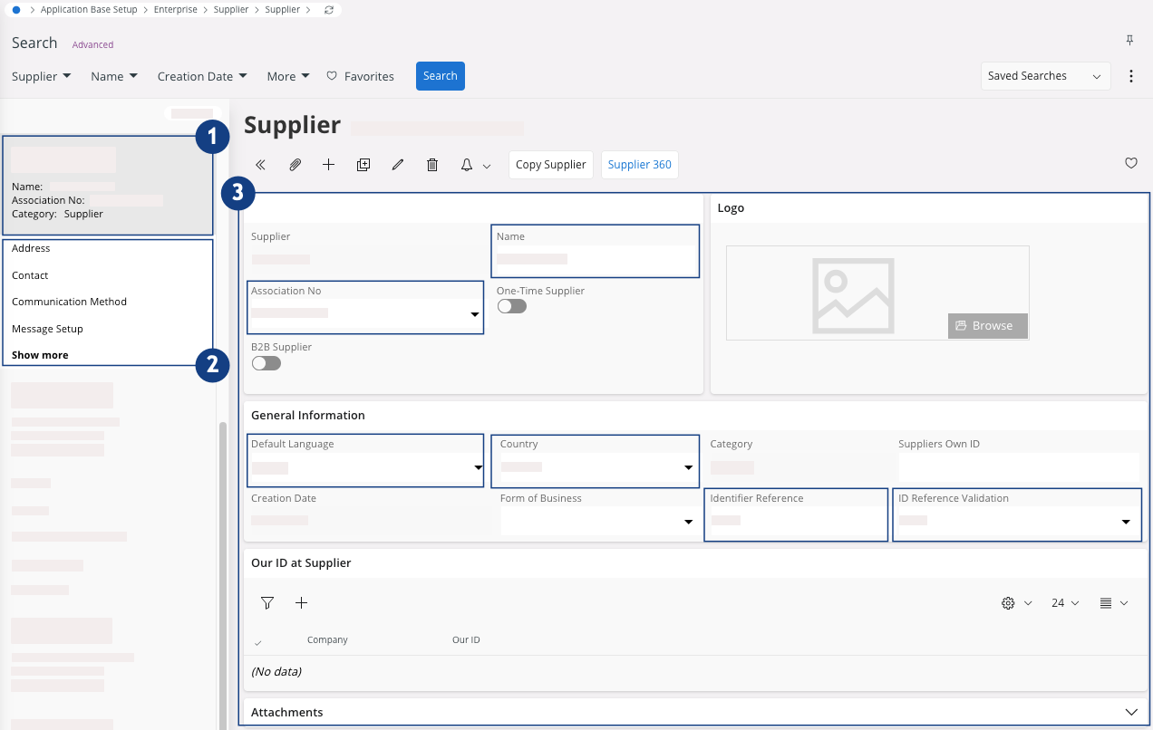
Task: Click the attachments paperclip icon
Action: (295, 165)
